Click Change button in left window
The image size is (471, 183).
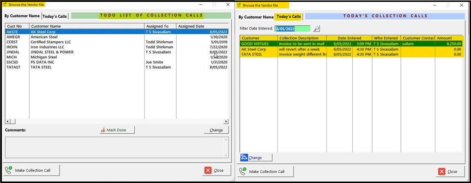(216, 130)
